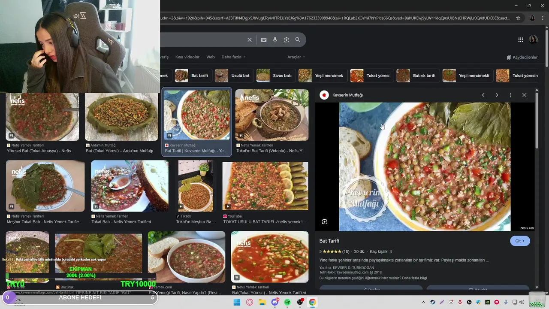Click the browser address bar URL
This screenshot has height=309, width=549.
[335, 18]
